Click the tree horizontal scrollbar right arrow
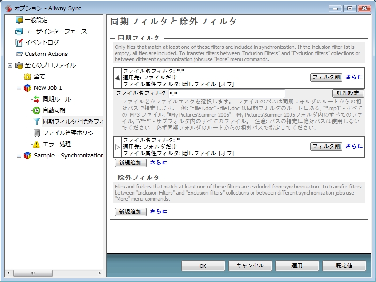 [x=100, y=273]
